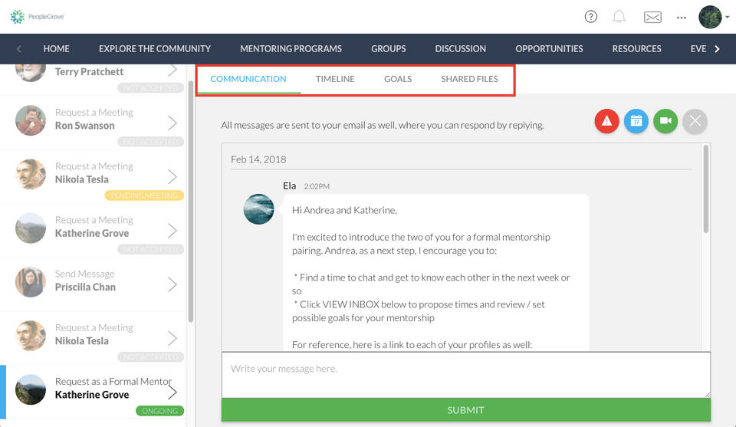
Task: Open the help question mark icon
Action: pos(590,17)
